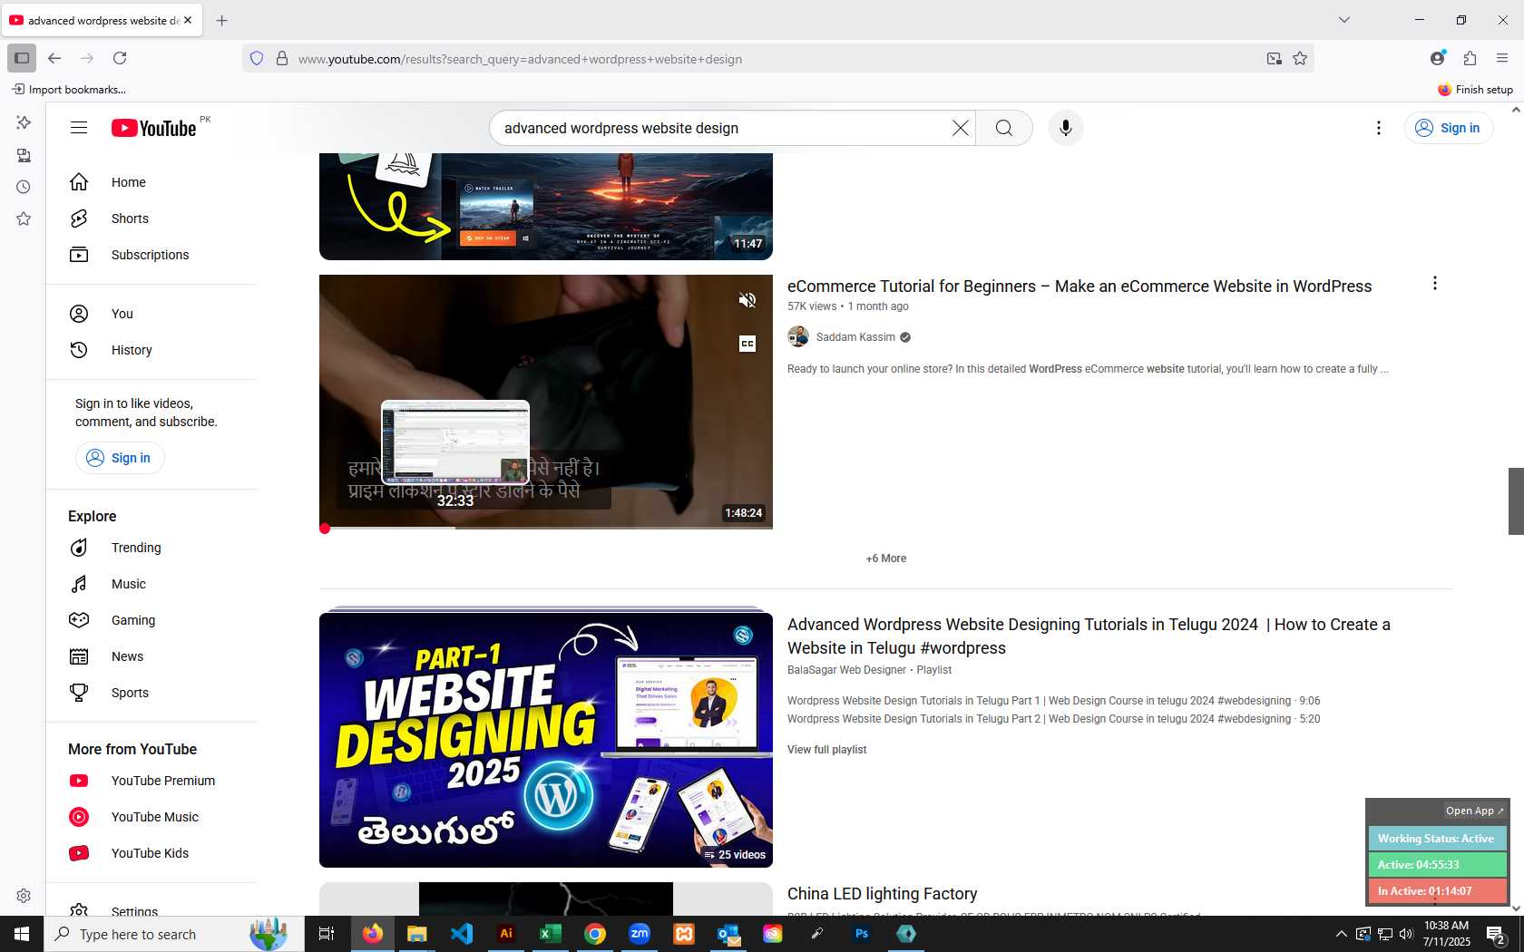The height and width of the screenshot is (952, 1524).
Task: Show hidden system tray icons
Action: point(1341,934)
